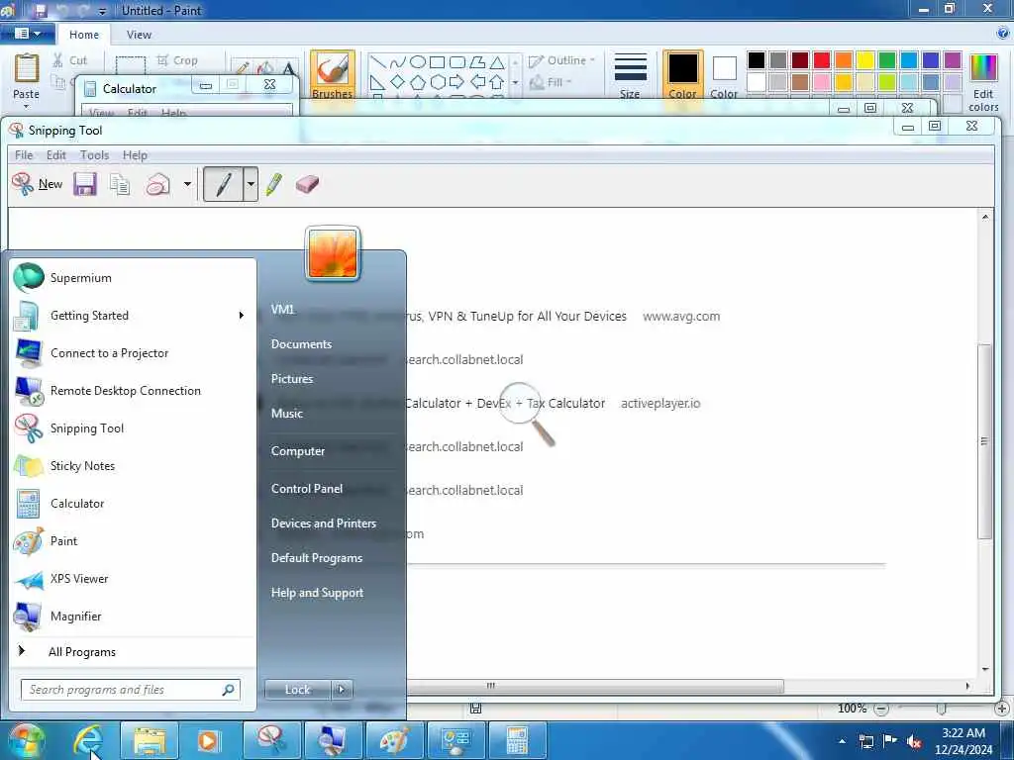Select the right arrow shape in Paint
The width and height of the screenshot is (1014, 760).
[x=456, y=82]
